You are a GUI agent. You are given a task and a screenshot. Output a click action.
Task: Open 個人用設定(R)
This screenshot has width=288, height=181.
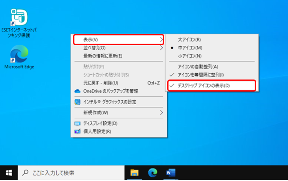(x=119, y=132)
